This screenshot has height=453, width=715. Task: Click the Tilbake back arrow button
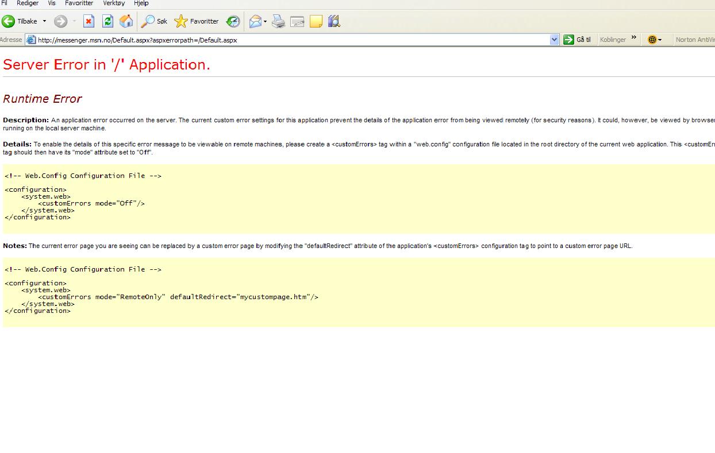click(x=9, y=22)
